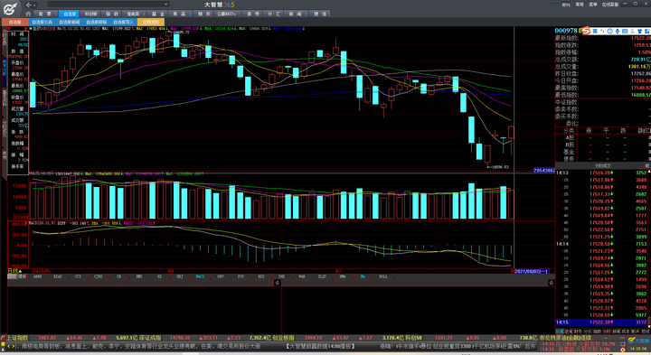
Task: Click the pin icon beside the lower-left panel
Action: 277,283
